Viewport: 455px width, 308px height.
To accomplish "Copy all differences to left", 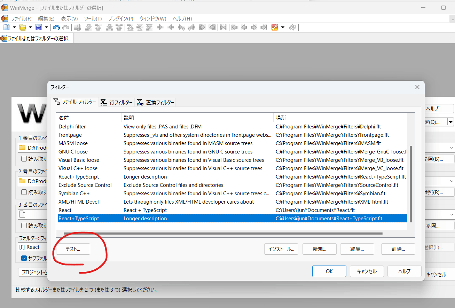I will tap(212, 27).
